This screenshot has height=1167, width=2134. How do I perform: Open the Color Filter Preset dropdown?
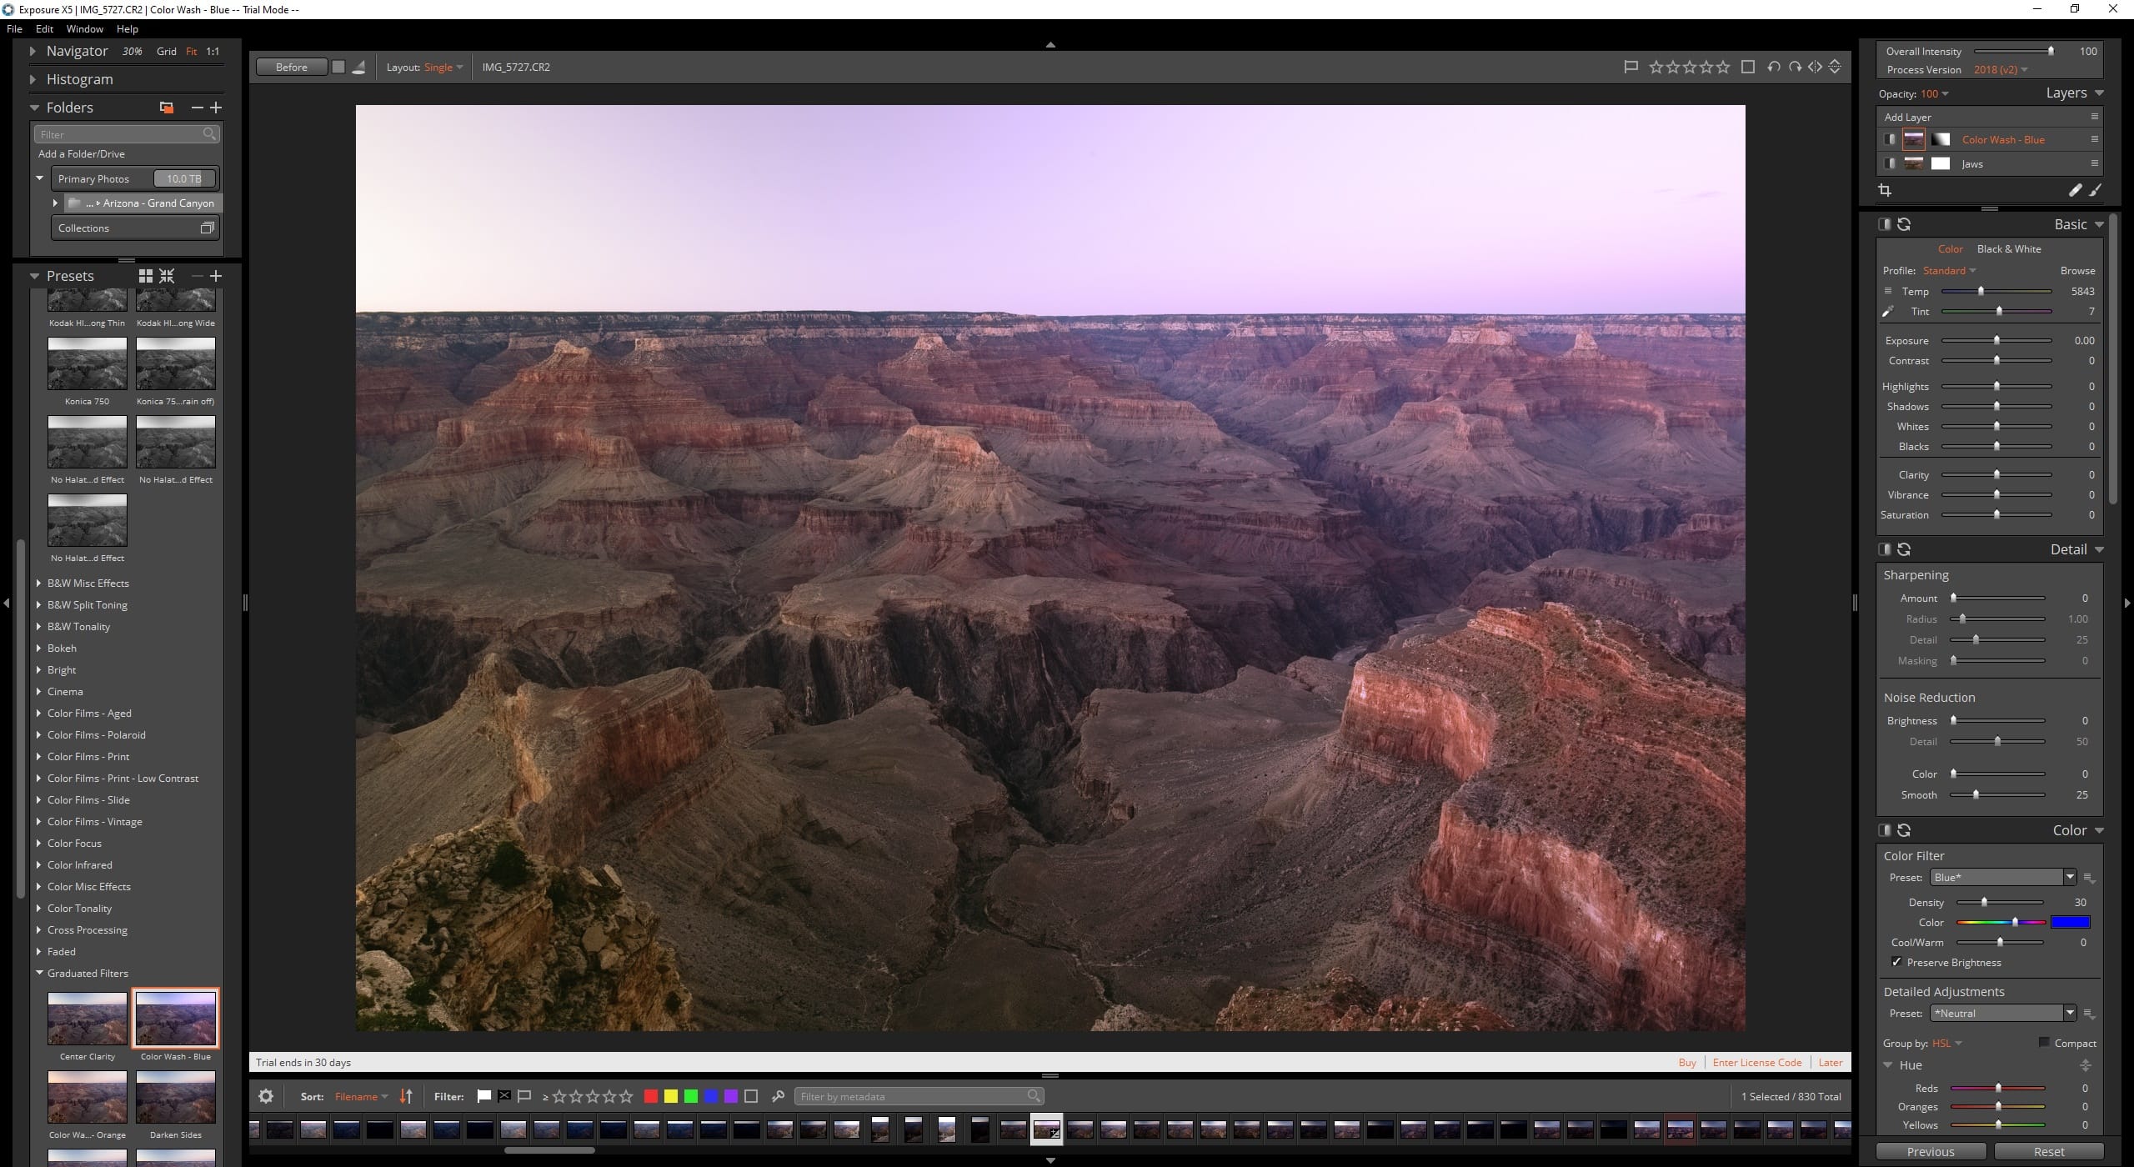coord(2069,877)
